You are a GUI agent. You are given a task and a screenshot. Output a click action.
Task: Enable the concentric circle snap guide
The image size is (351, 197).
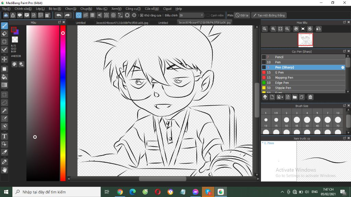113,15
